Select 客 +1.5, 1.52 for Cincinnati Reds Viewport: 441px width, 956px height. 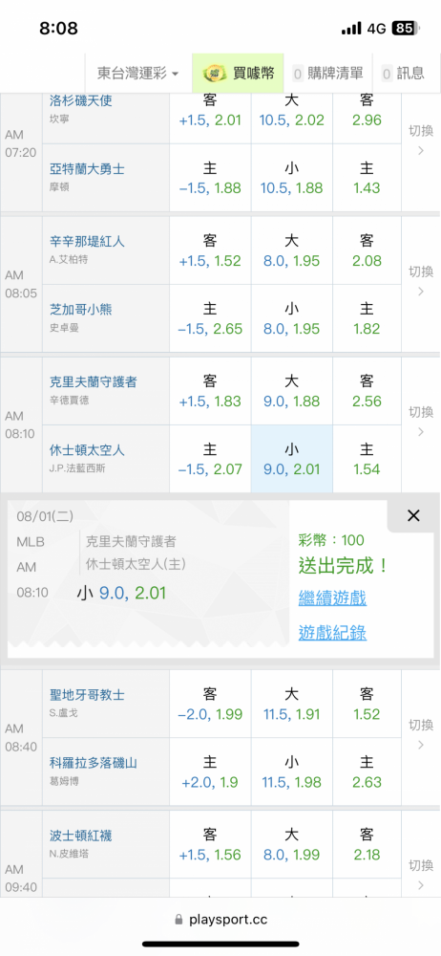tap(210, 250)
